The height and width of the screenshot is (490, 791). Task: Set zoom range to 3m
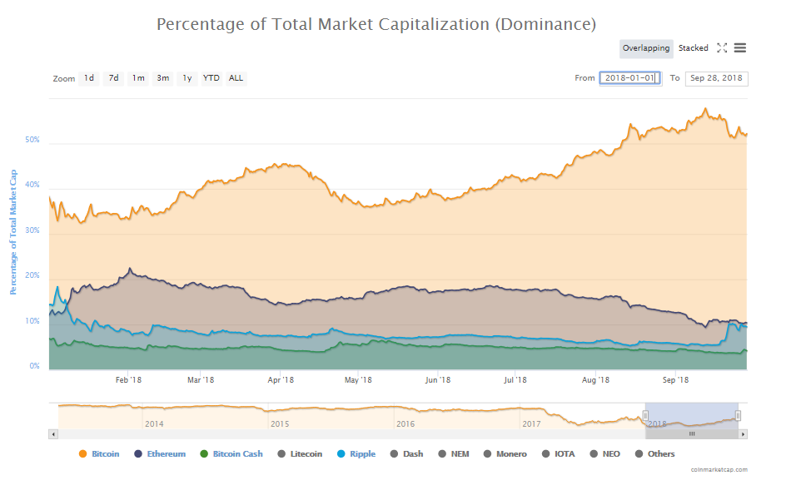162,78
